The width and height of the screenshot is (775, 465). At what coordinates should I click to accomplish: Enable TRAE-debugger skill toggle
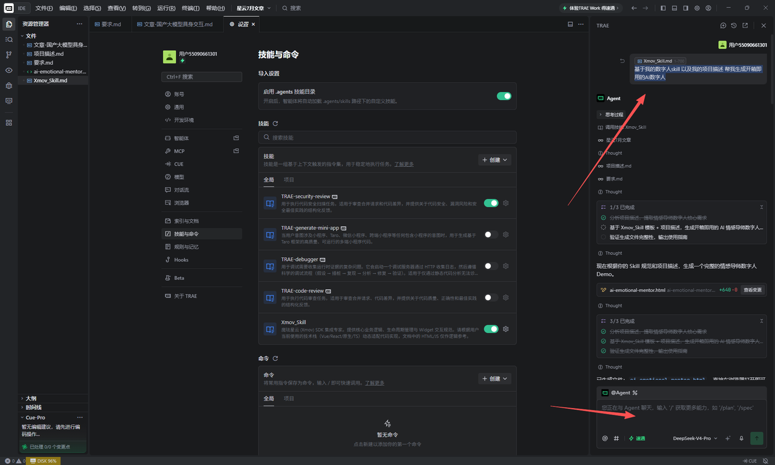tap(491, 266)
